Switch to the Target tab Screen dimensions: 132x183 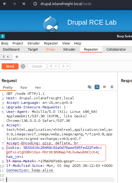coord(33,50)
